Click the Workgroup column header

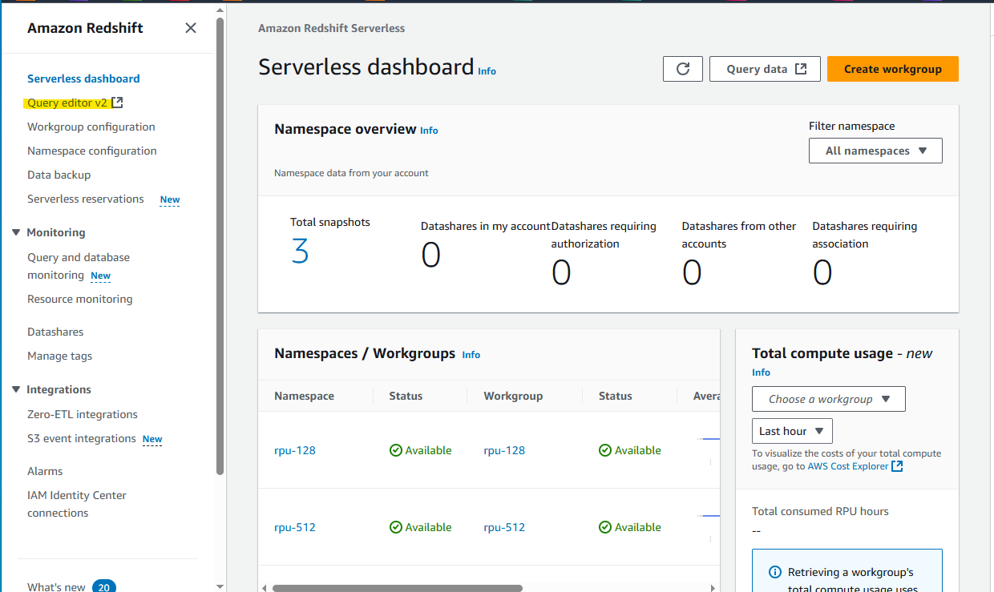[513, 396]
